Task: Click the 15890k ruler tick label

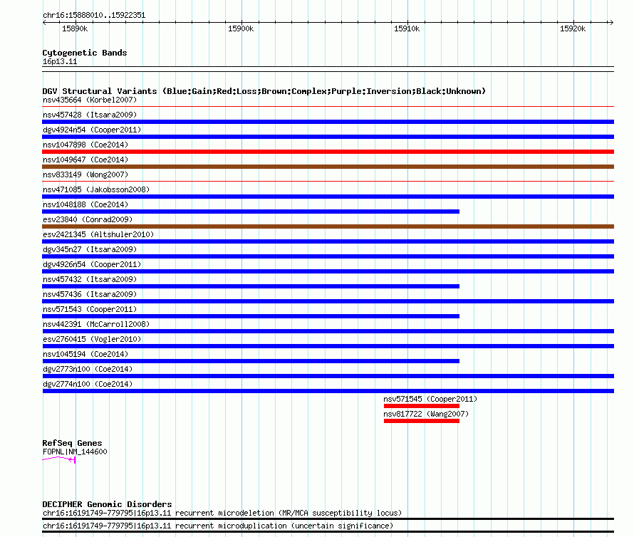Action: tap(75, 28)
